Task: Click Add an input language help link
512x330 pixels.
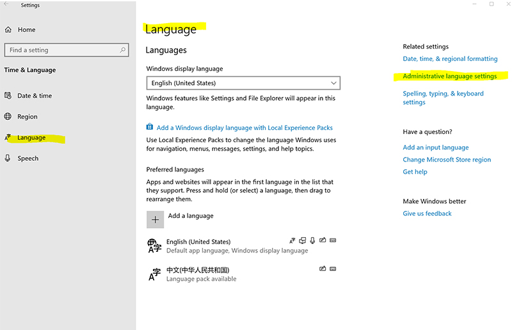Action: point(436,147)
